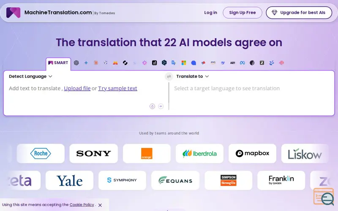The width and height of the screenshot is (338, 211).
Task: Select the SMART translation tab
Action: click(x=58, y=63)
